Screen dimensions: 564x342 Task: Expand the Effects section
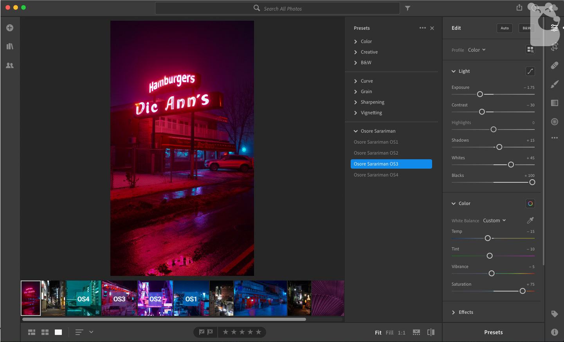coord(466,312)
